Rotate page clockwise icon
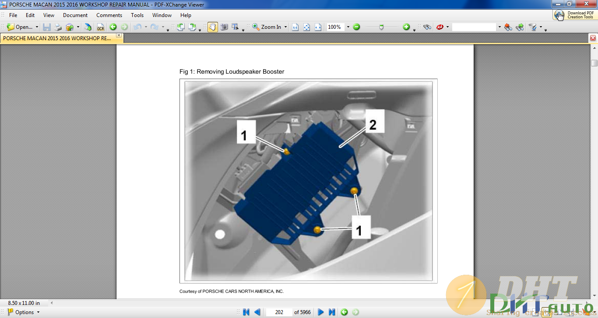Image resolution: width=598 pixels, height=318 pixels. [x=192, y=27]
